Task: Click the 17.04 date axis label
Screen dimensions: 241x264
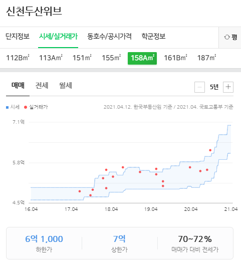Action: pos(71,209)
